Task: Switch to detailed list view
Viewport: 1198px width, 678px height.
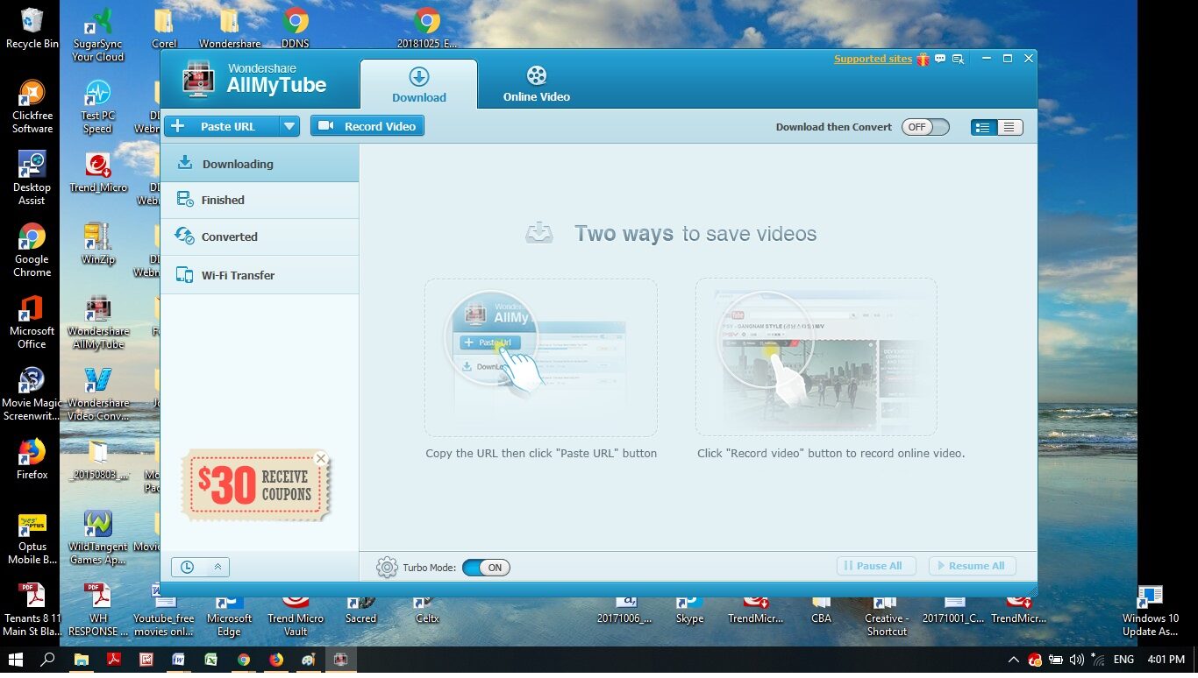Action: coord(983,127)
